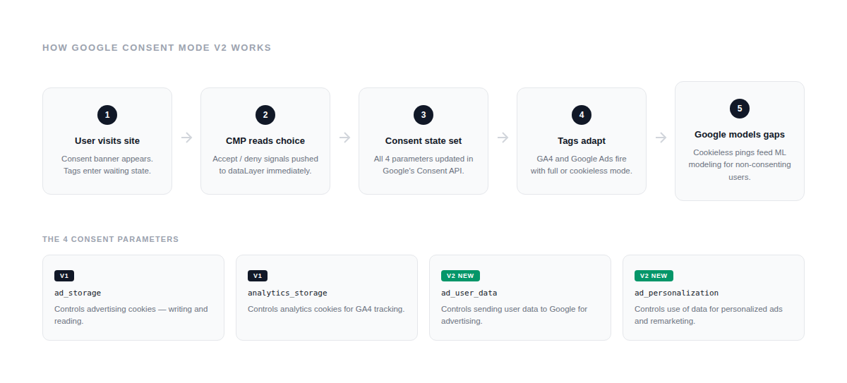Screen dimensions: 847x383
Task: Click the arrow before Google models gaps
Action: click(661, 138)
